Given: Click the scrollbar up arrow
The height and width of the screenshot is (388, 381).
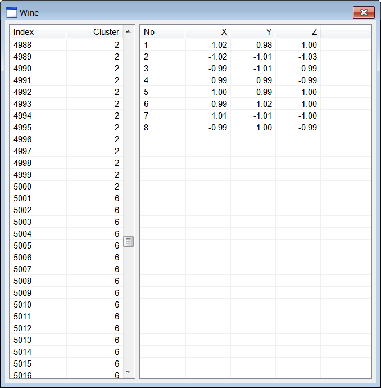Looking at the screenshot, I should [x=128, y=31].
